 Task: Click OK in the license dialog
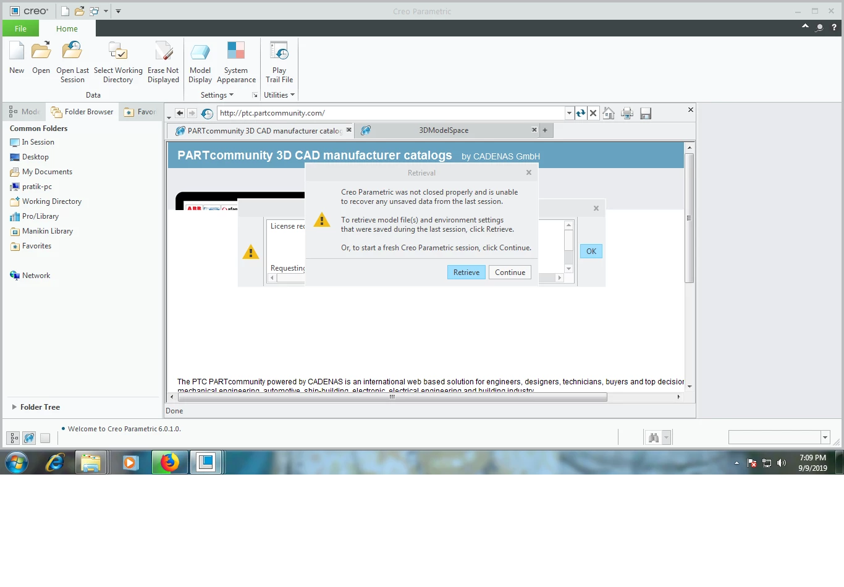point(591,251)
